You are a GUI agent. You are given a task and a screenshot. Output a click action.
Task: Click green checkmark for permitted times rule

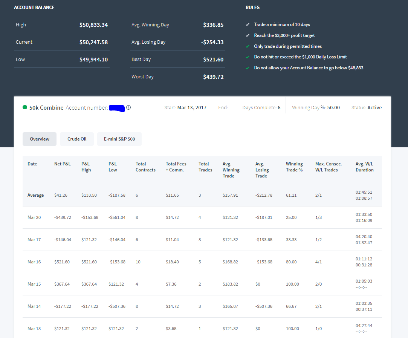(x=248, y=46)
